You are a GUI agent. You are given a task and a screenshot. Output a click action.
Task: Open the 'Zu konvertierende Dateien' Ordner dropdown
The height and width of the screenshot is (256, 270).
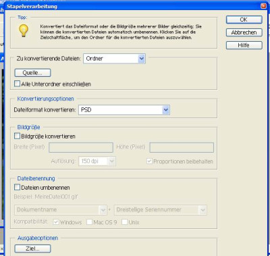click(114, 59)
